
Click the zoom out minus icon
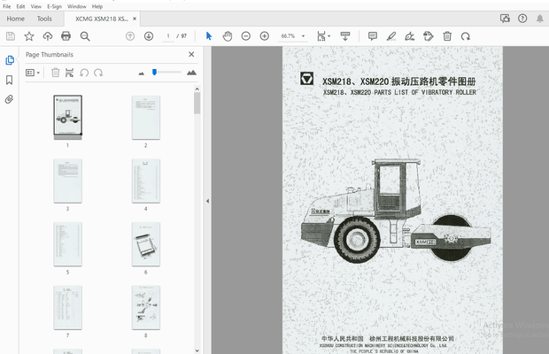coord(245,36)
